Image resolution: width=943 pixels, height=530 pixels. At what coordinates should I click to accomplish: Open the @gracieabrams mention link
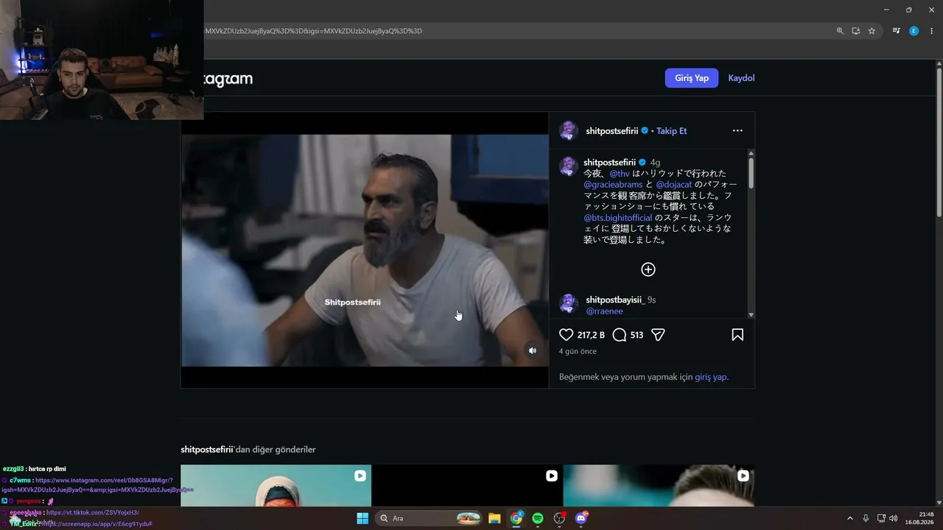[613, 185]
